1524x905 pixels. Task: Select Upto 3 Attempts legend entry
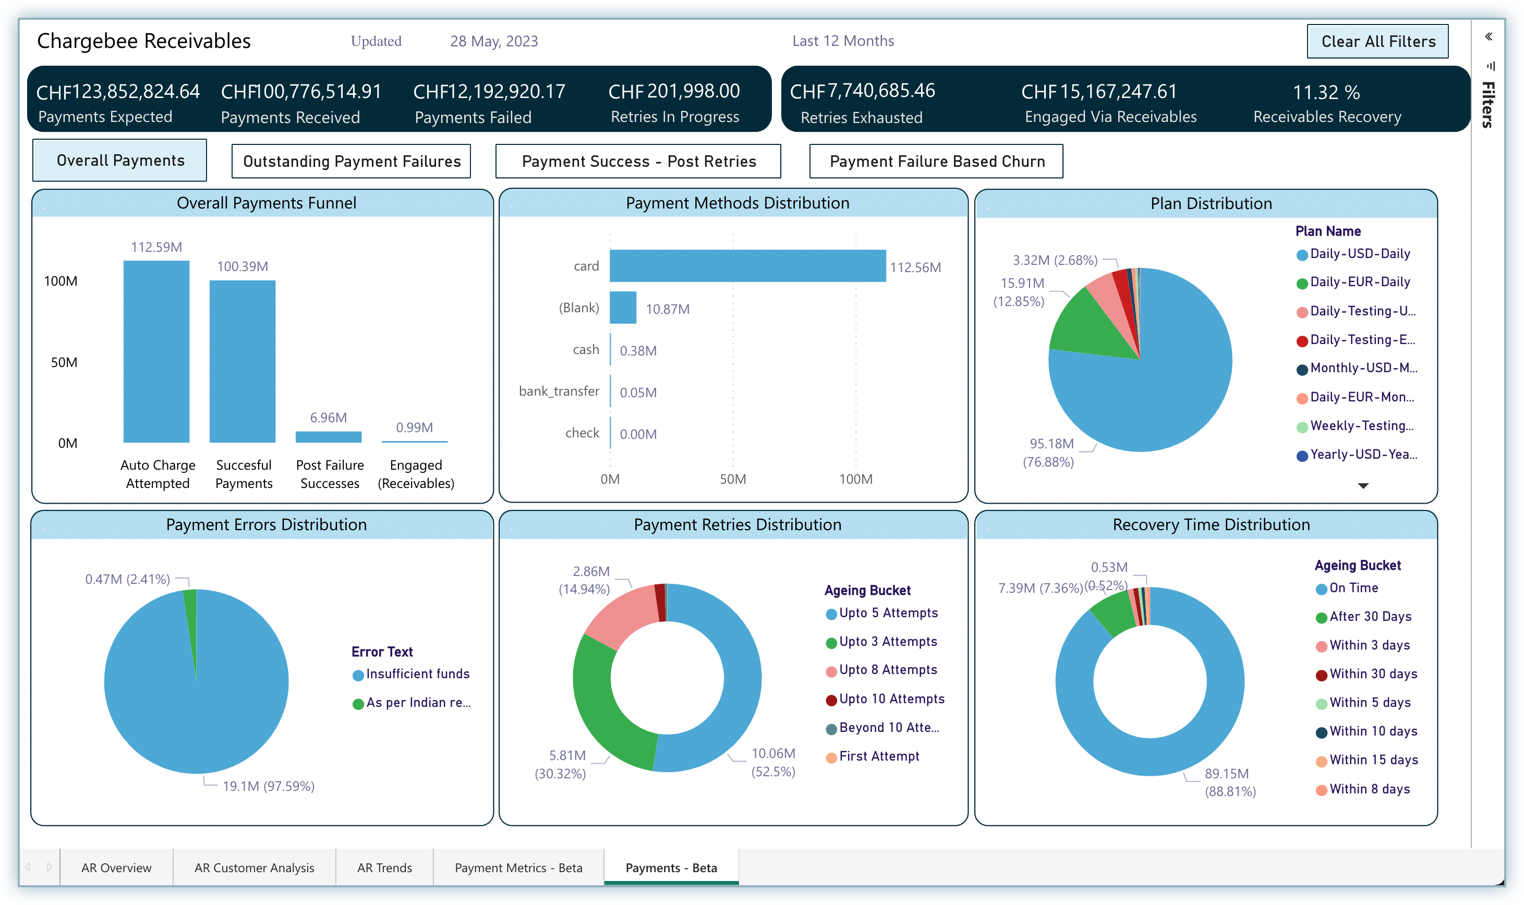[x=881, y=642]
